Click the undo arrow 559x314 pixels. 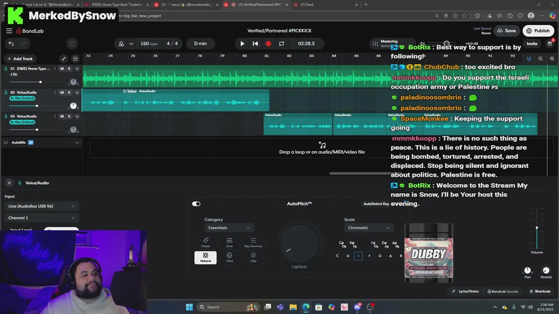[11, 44]
